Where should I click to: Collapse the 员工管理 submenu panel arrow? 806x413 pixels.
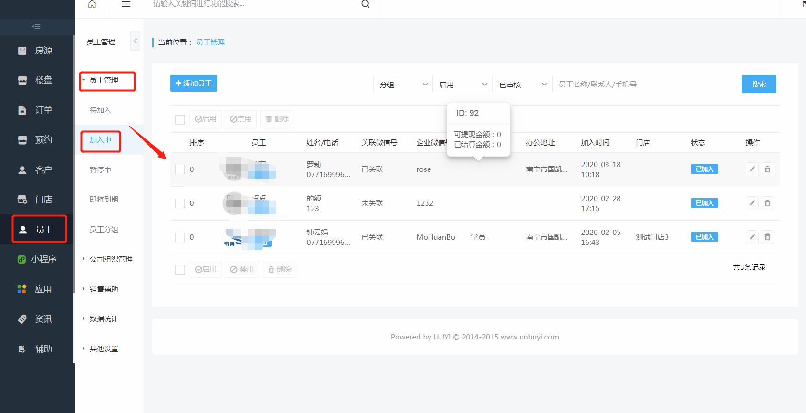pos(136,41)
